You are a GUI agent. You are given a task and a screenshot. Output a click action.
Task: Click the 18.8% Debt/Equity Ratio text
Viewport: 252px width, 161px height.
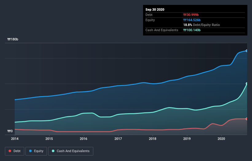[202, 25]
